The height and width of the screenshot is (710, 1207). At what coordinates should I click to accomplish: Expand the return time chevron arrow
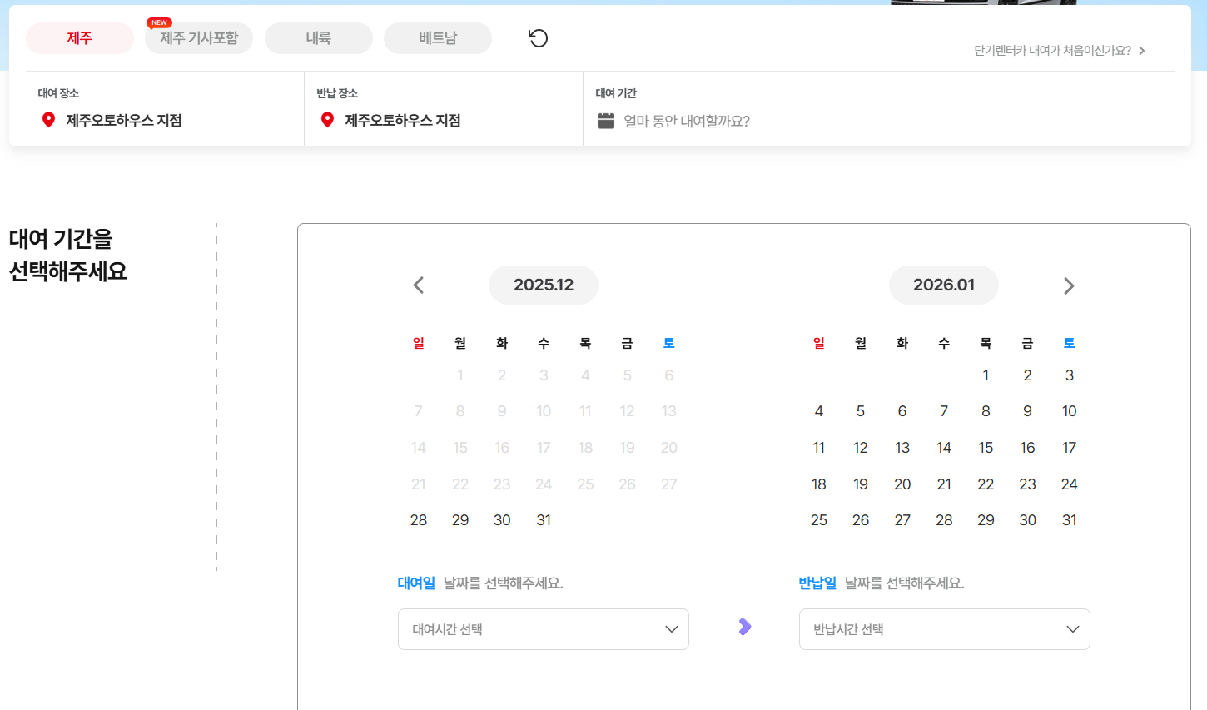tap(1072, 628)
